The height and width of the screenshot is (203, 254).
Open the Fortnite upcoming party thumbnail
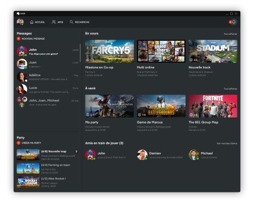213,106
